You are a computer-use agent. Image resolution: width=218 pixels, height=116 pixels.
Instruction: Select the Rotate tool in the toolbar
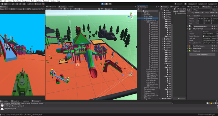pos(9,4)
